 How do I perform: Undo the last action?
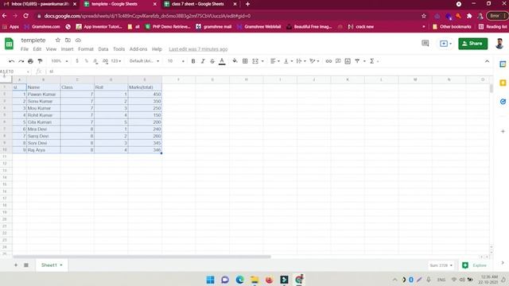coord(12,61)
